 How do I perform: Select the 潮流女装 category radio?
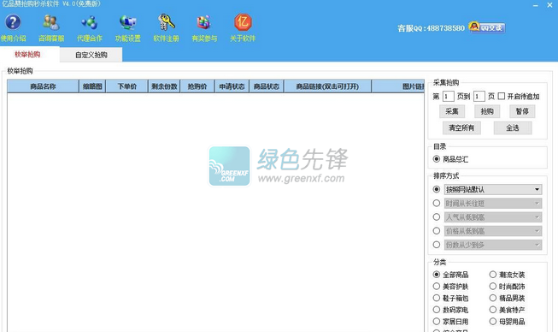pyautogui.click(x=493, y=275)
